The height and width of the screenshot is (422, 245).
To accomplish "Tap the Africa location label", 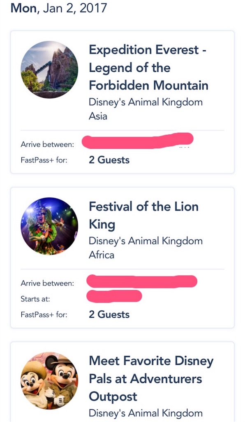I will [102, 255].
